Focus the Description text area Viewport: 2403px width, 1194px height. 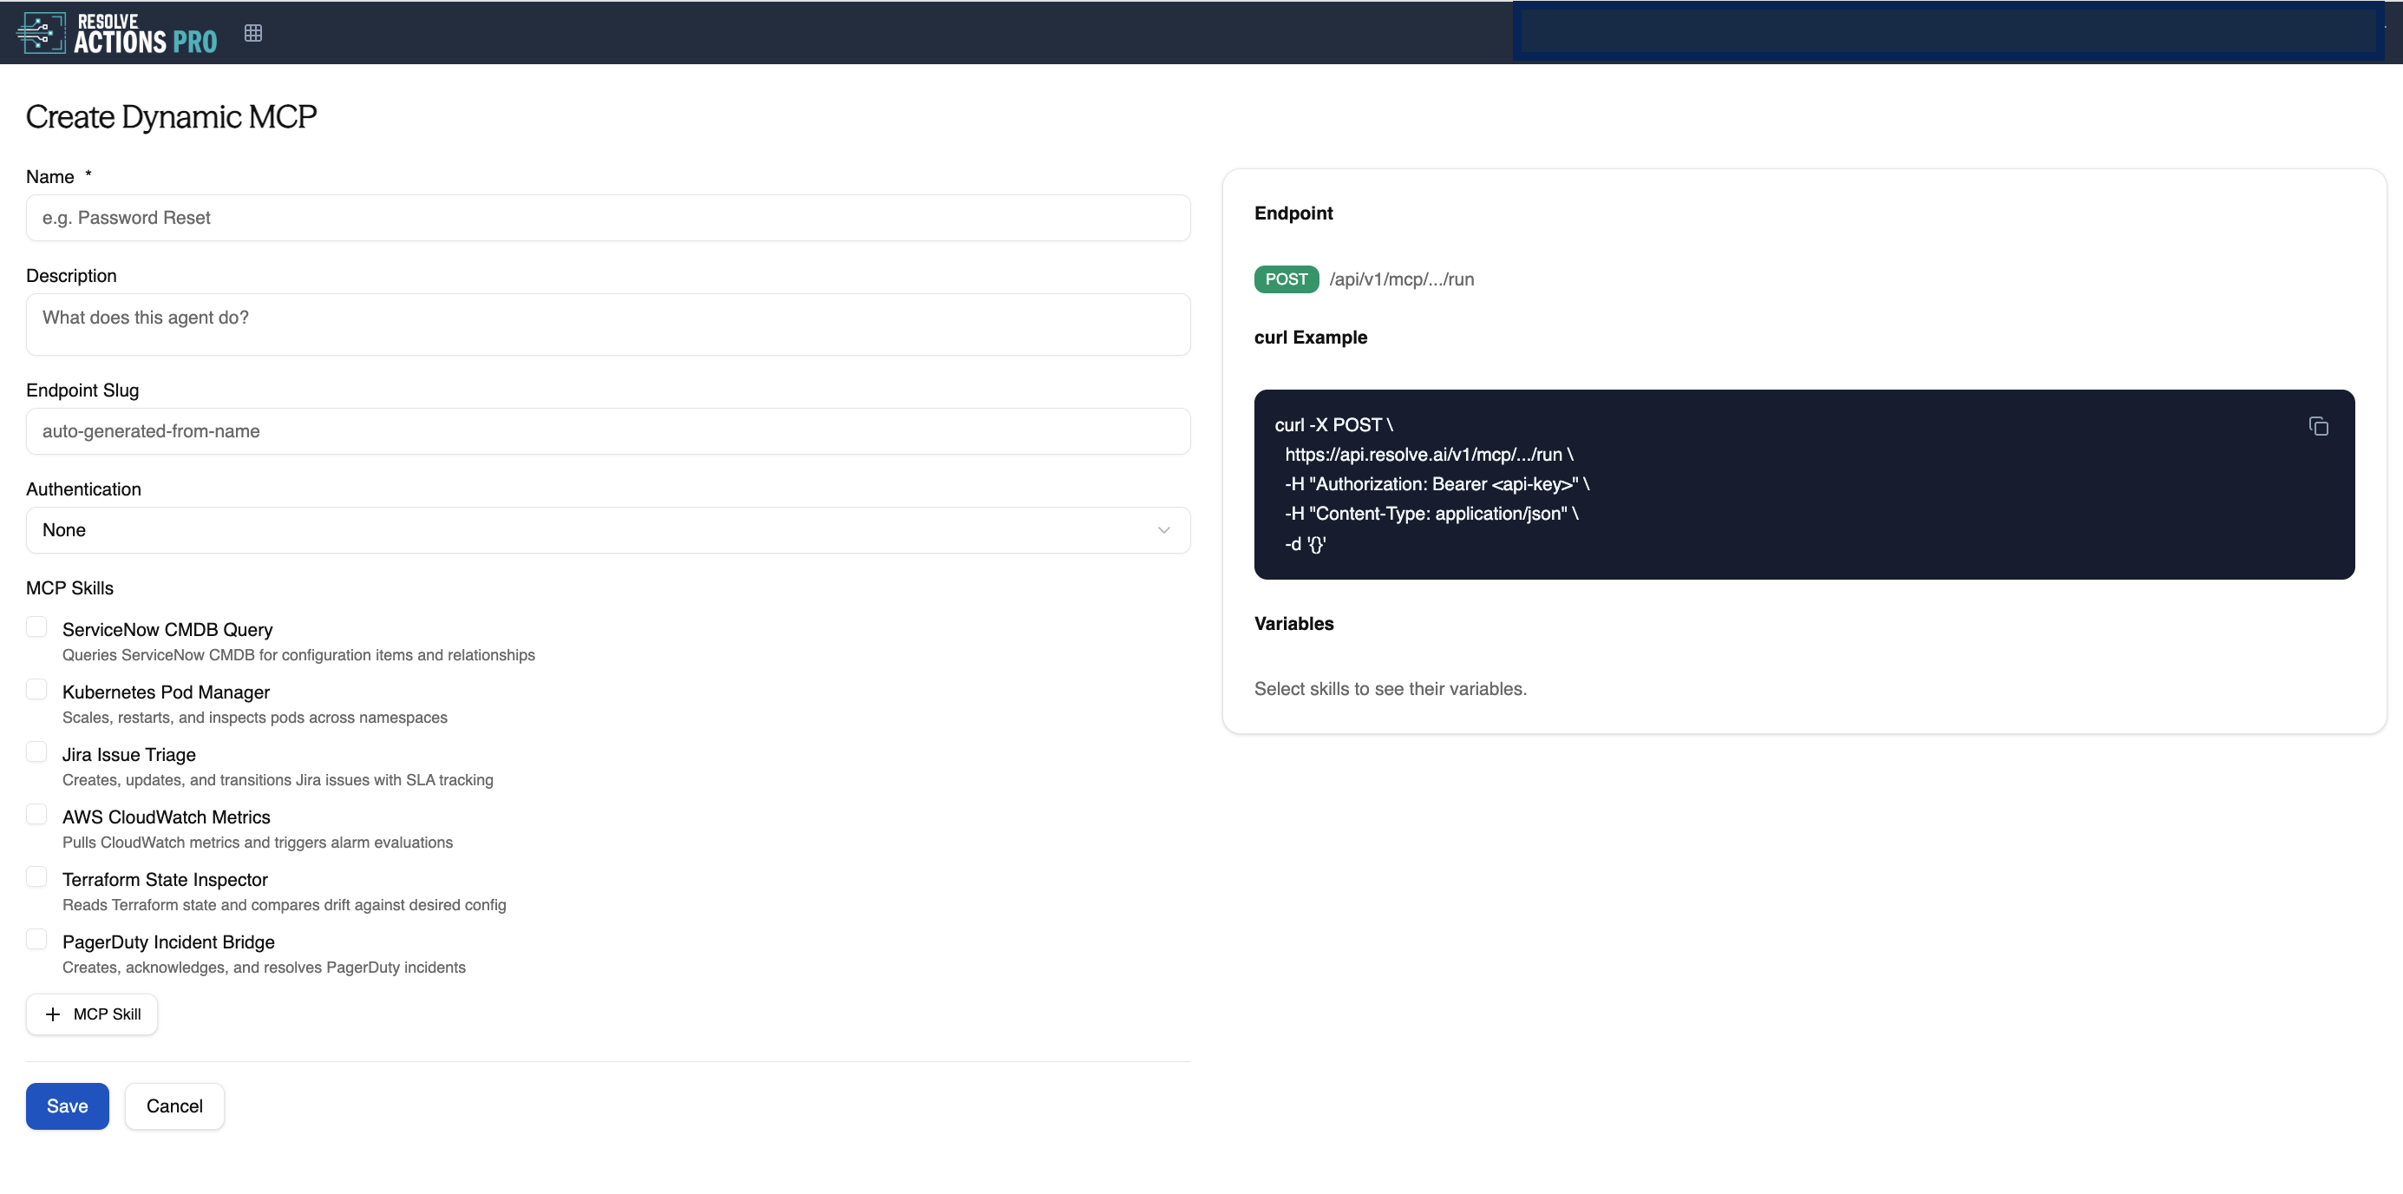(608, 325)
